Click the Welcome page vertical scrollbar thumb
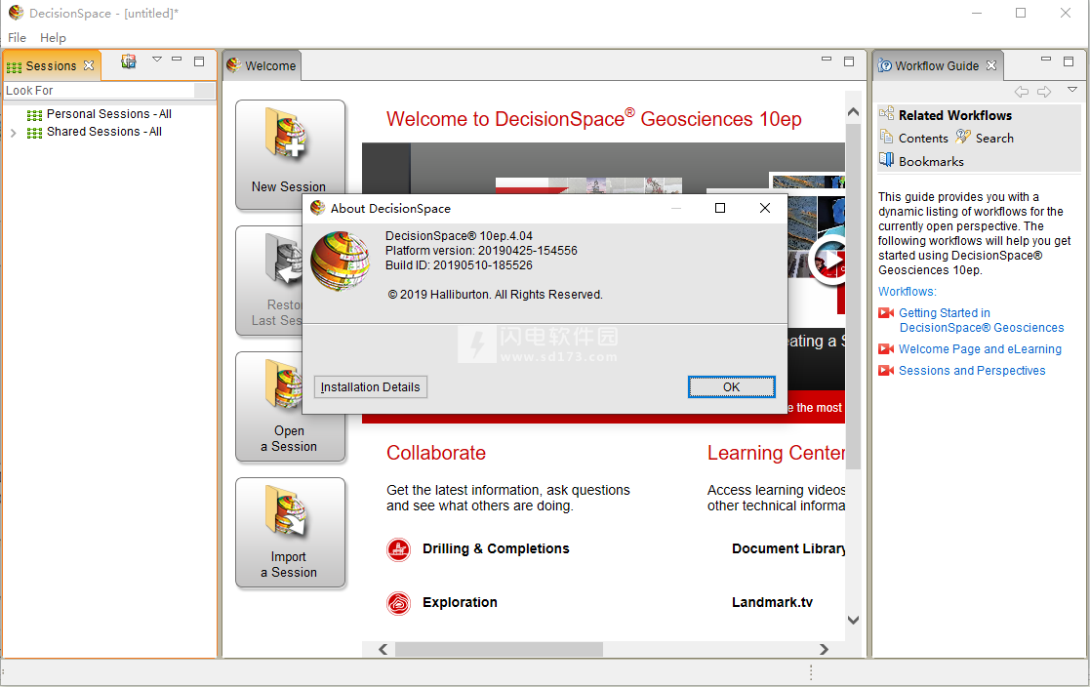Image resolution: width=1090 pixels, height=687 pixels. (854, 296)
